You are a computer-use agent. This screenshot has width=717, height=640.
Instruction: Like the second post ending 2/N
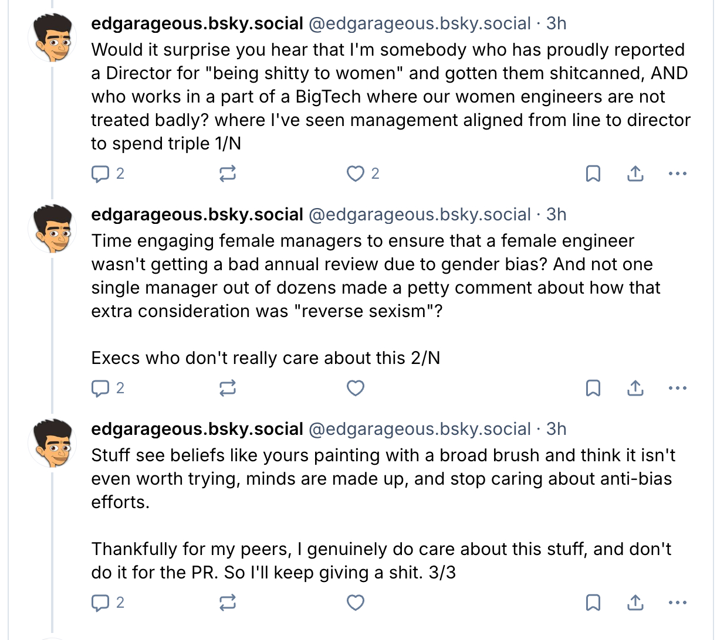tap(356, 388)
